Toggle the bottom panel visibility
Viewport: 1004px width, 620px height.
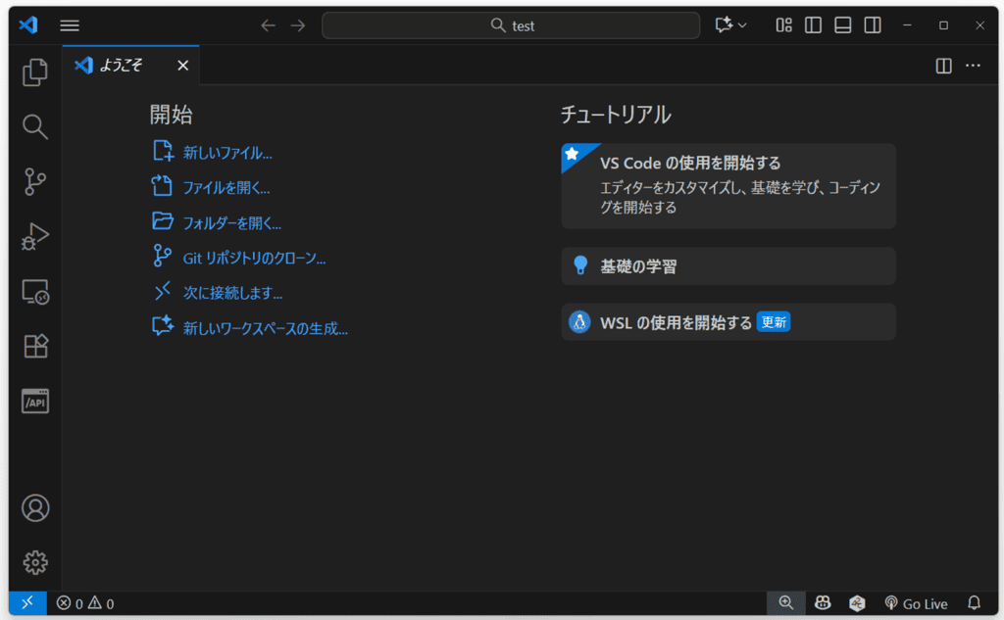[x=842, y=25]
